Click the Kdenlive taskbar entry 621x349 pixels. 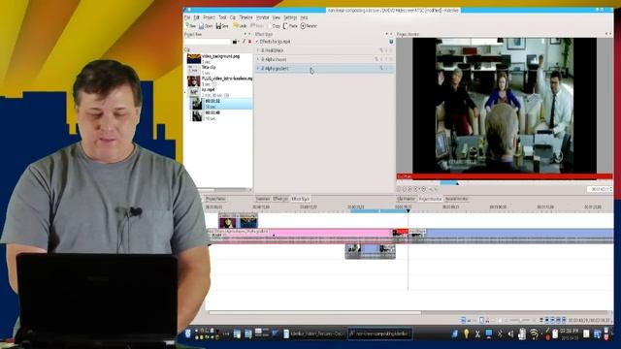(379, 333)
